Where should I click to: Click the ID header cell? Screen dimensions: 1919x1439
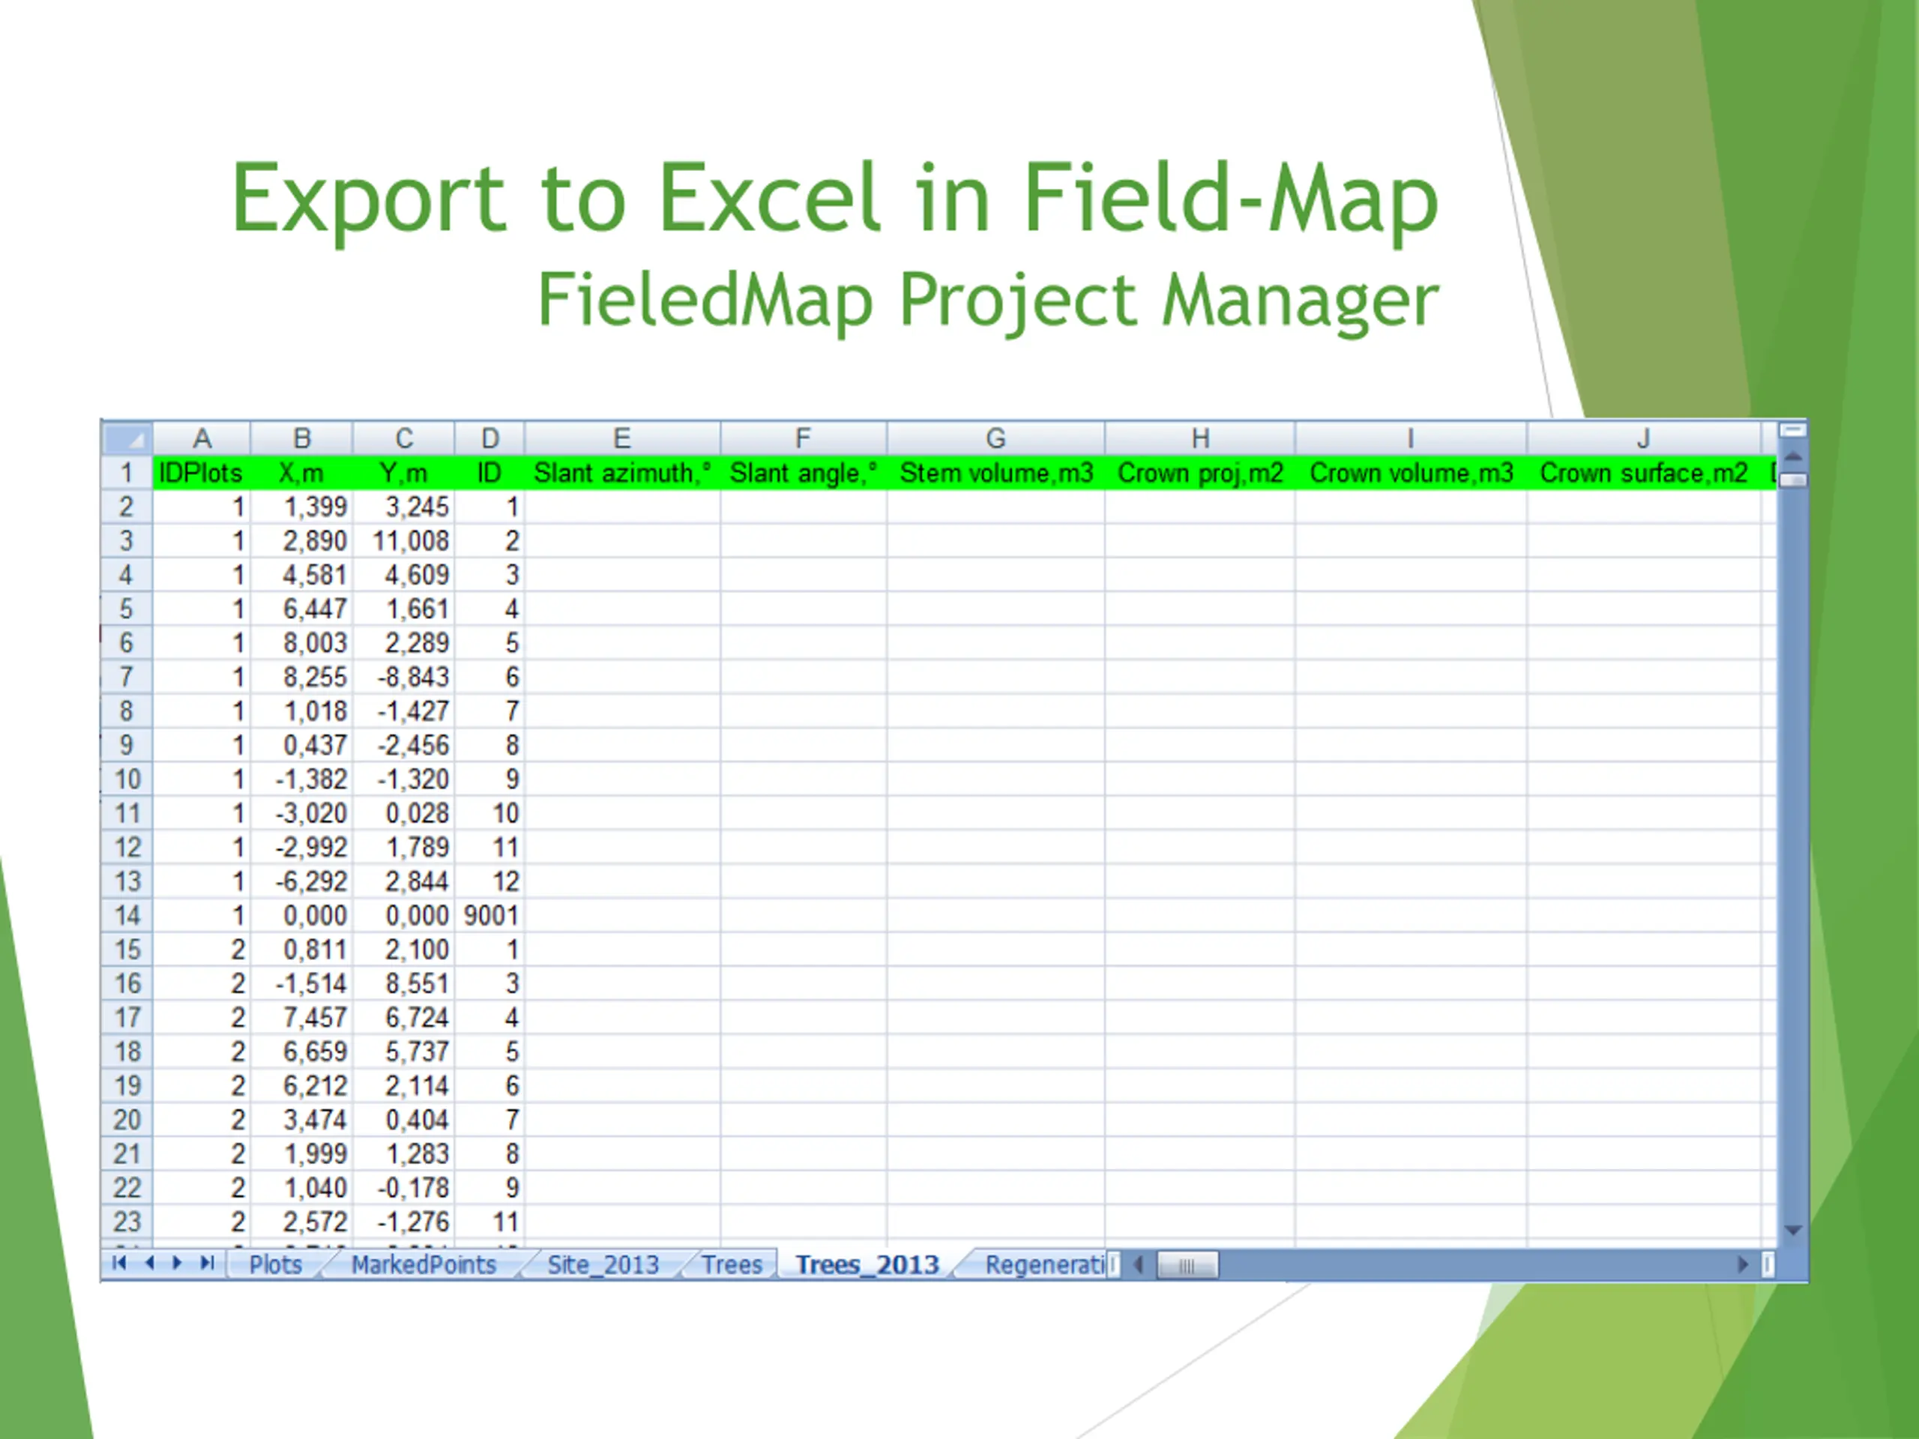(490, 473)
